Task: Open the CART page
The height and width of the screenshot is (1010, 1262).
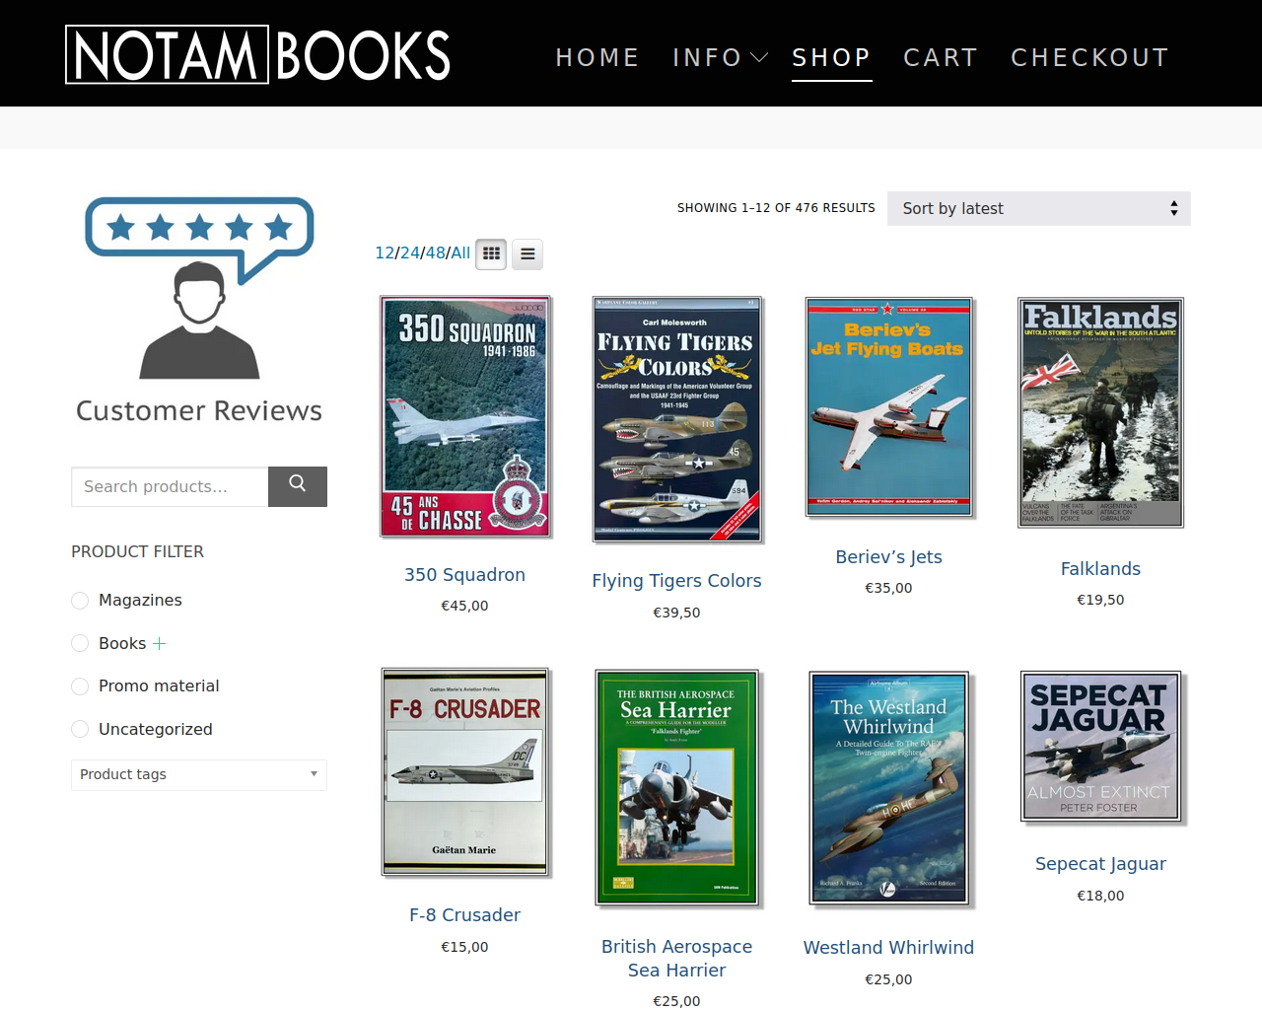Action: click(x=941, y=58)
